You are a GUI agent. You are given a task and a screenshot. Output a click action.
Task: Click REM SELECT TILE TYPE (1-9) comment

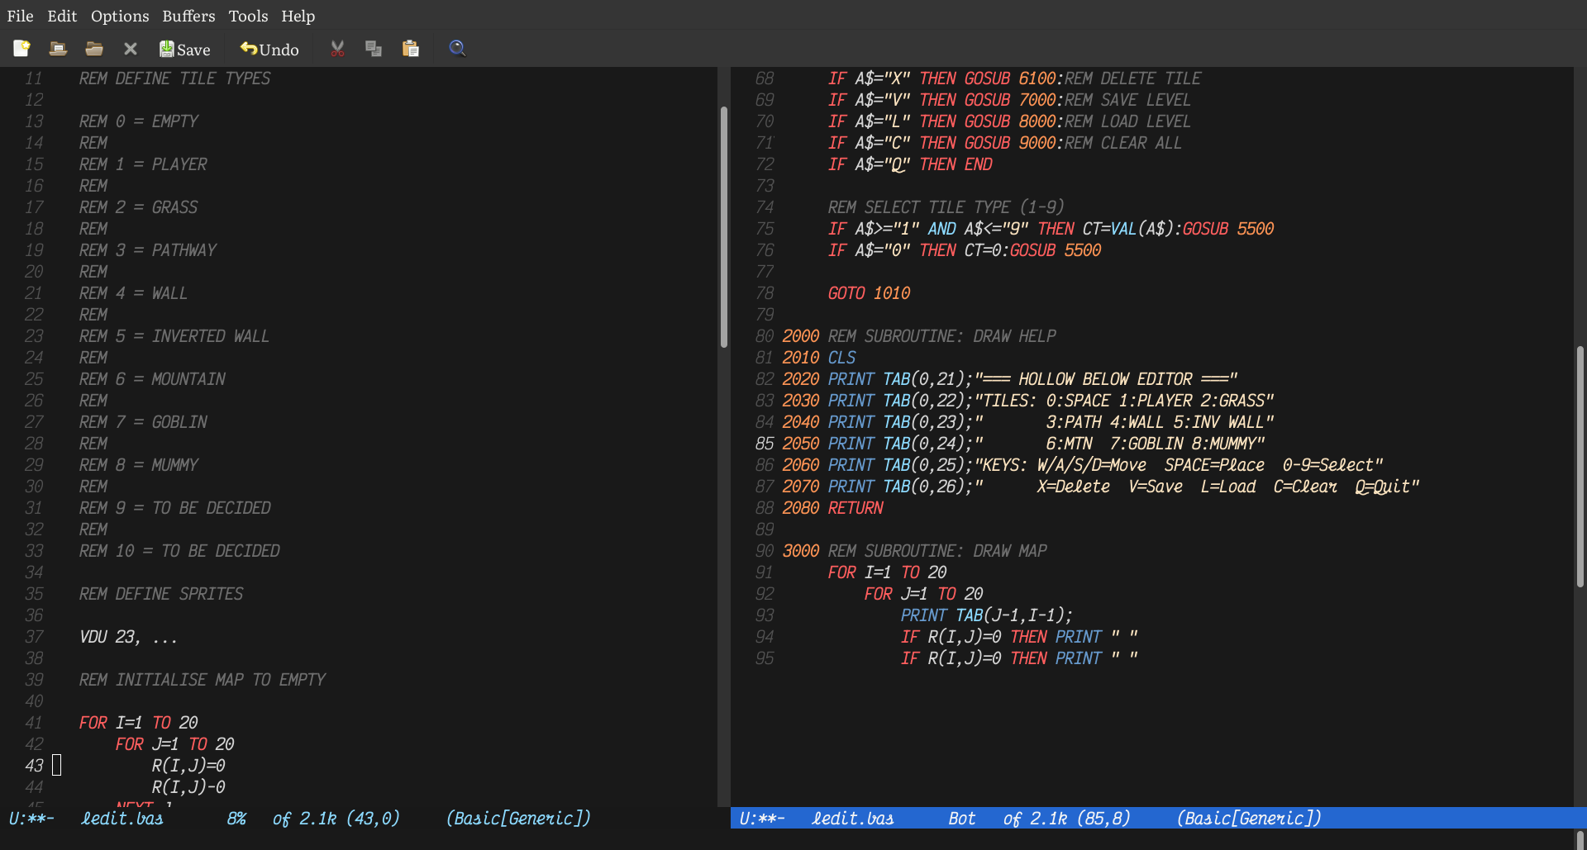[x=946, y=207]
